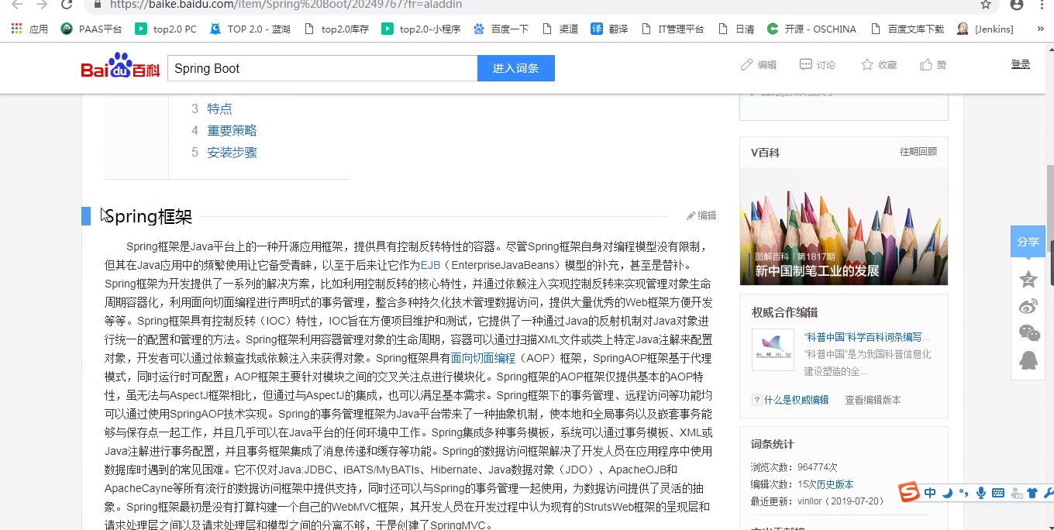Open the EJB hyperlink in the paragraph
The image size is (1054, 530).
(x=430, y=265)
